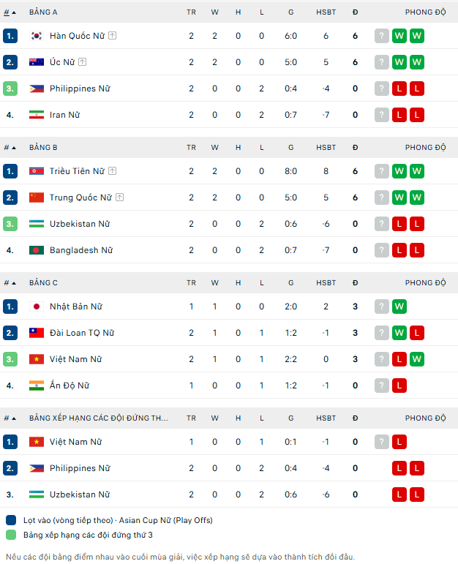
Task: Click the gray question badge for Nhật Bản Nữ
Action: 382,307
